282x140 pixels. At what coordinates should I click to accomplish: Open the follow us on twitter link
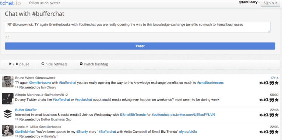pos(45,3)
